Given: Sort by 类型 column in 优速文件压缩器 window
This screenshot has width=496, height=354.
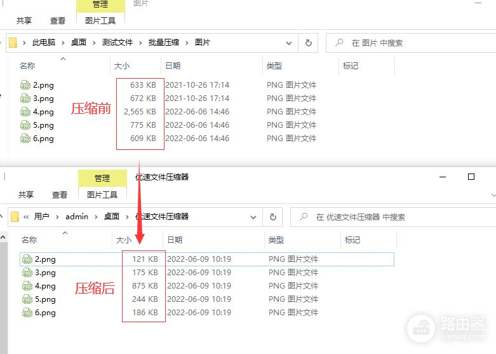Looking at the screenshot, I should click(x=276, y=240).
